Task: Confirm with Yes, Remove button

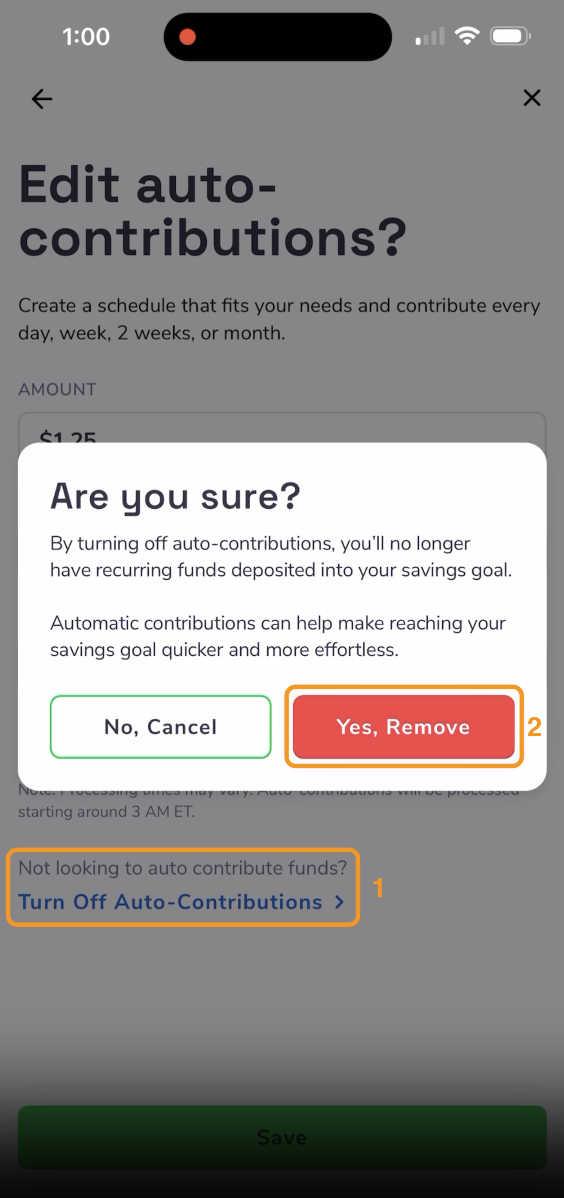Action: (x=404, y=726)
